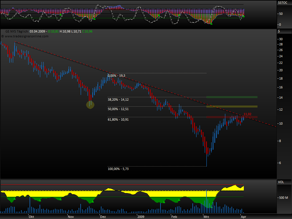
Task: Select the high value H:10,98
Action: [x=65, y=31]
